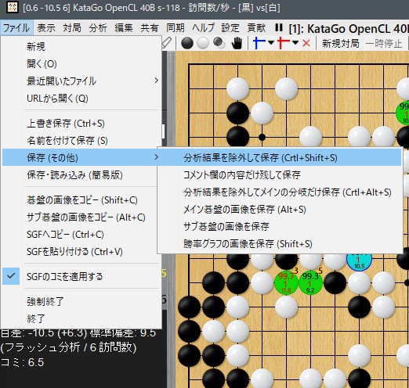Click the 一時停止 toolbar button

pos(384,43)
